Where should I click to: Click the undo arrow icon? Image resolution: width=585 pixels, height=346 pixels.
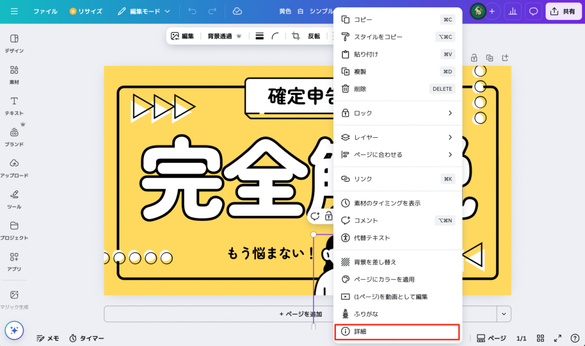pyautogui.click(x=192, y=11)
